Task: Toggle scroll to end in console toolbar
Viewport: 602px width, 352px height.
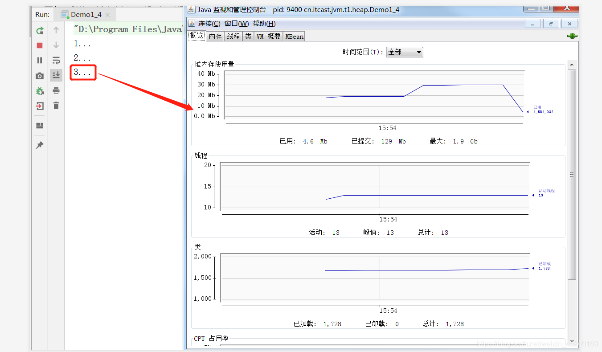Action: coord(56,75)
